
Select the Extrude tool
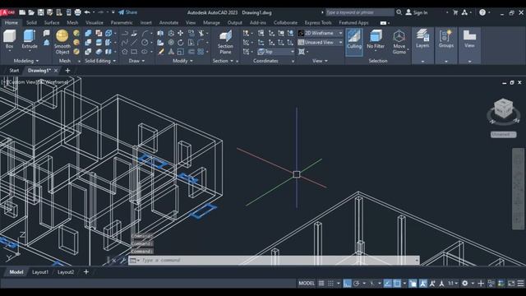[x=30, y=39]
